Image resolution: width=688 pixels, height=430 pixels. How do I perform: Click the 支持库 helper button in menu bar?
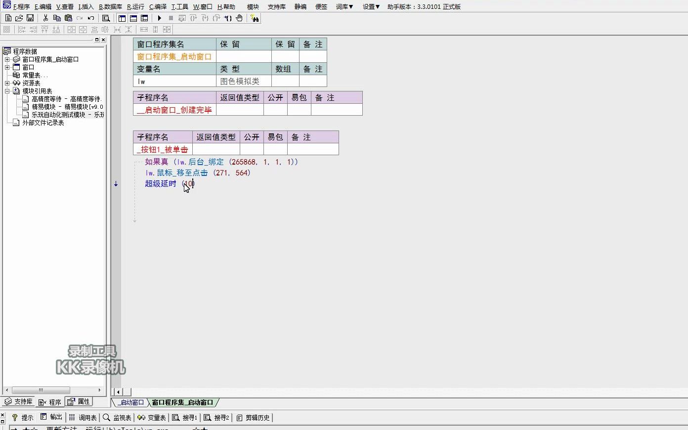(277, 7)
